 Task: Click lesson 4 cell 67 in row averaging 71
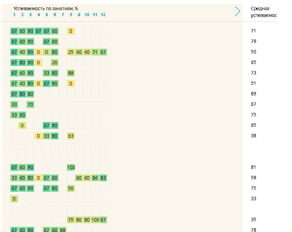[x=38, y=31]
